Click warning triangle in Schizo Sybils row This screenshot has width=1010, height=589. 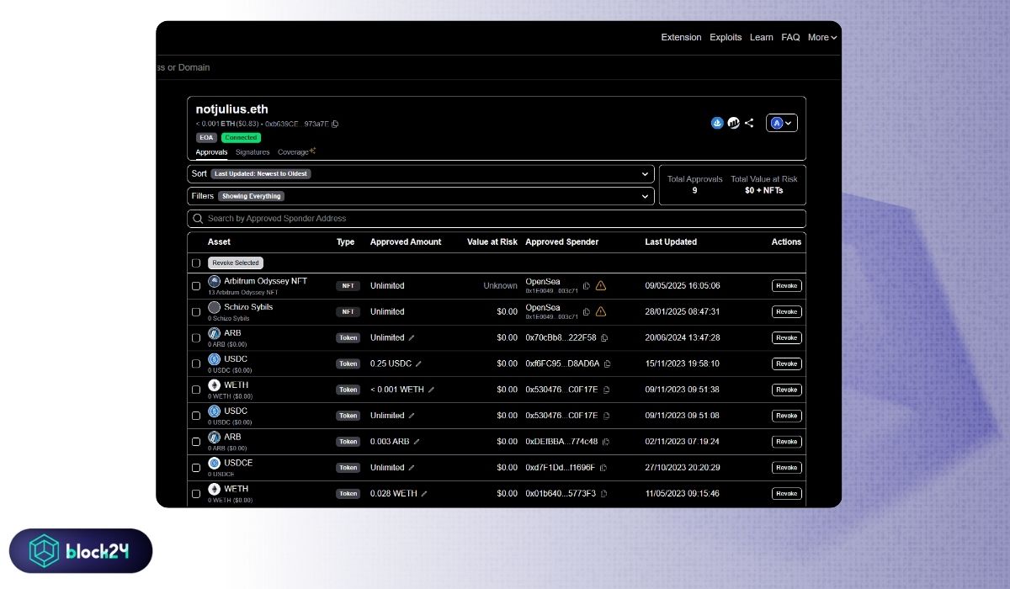click(600, 312)
